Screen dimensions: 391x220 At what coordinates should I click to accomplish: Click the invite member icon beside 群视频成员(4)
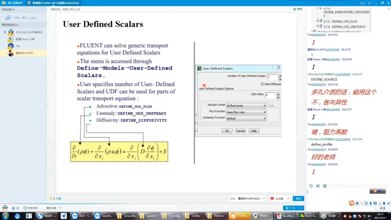[x=43, y=25]
